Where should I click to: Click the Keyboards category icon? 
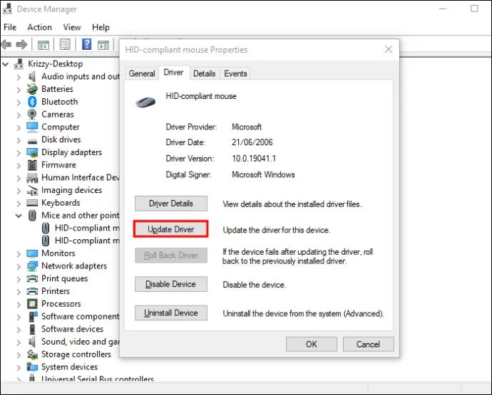32,203
